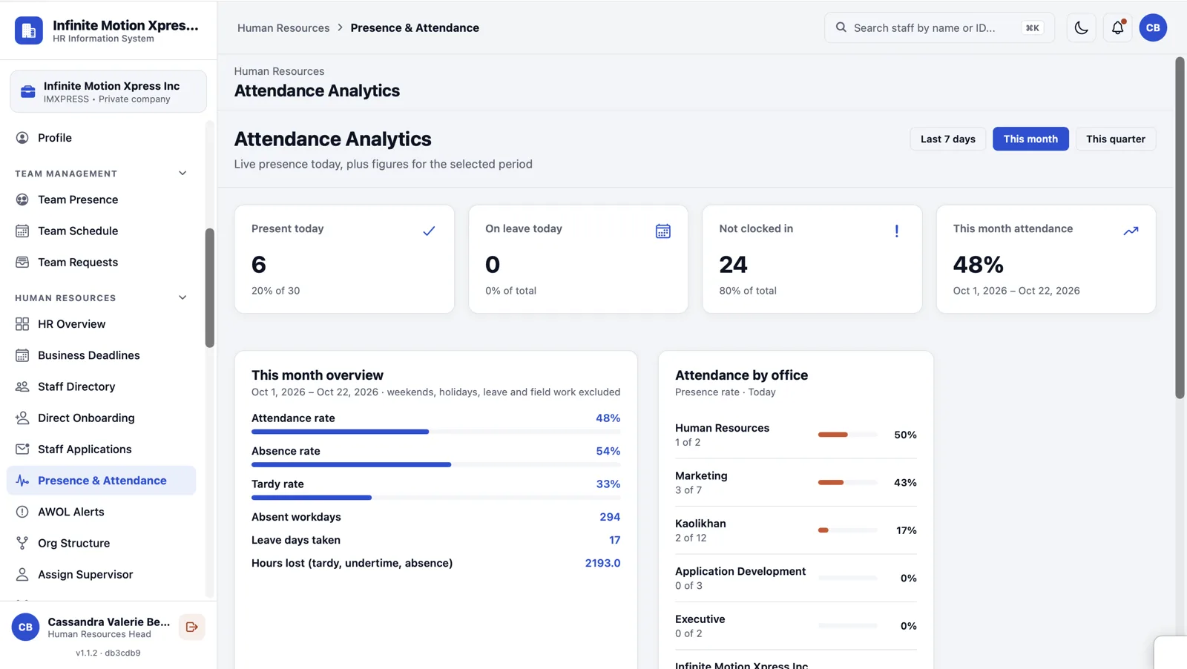Viewport: 1187px width, 669px height.
Task: Click the Attendance rate progress bar
Action: [435, 432]
